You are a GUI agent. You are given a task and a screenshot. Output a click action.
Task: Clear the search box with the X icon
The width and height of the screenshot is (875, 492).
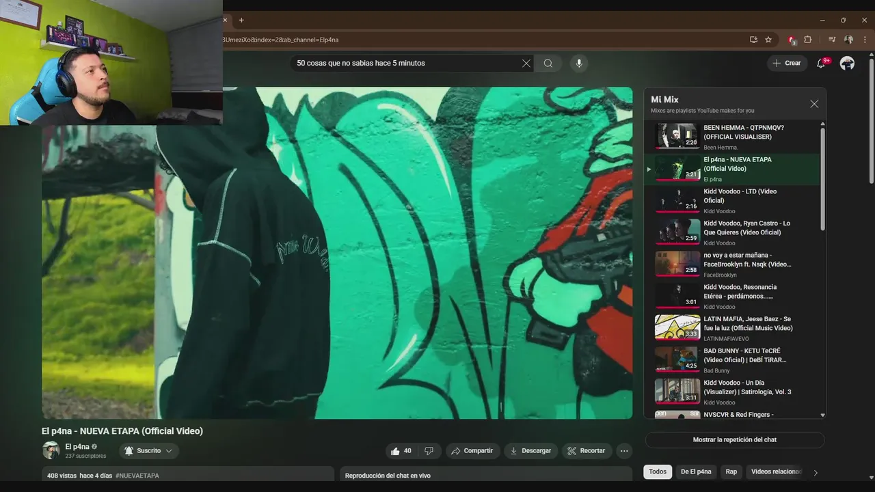526,63
